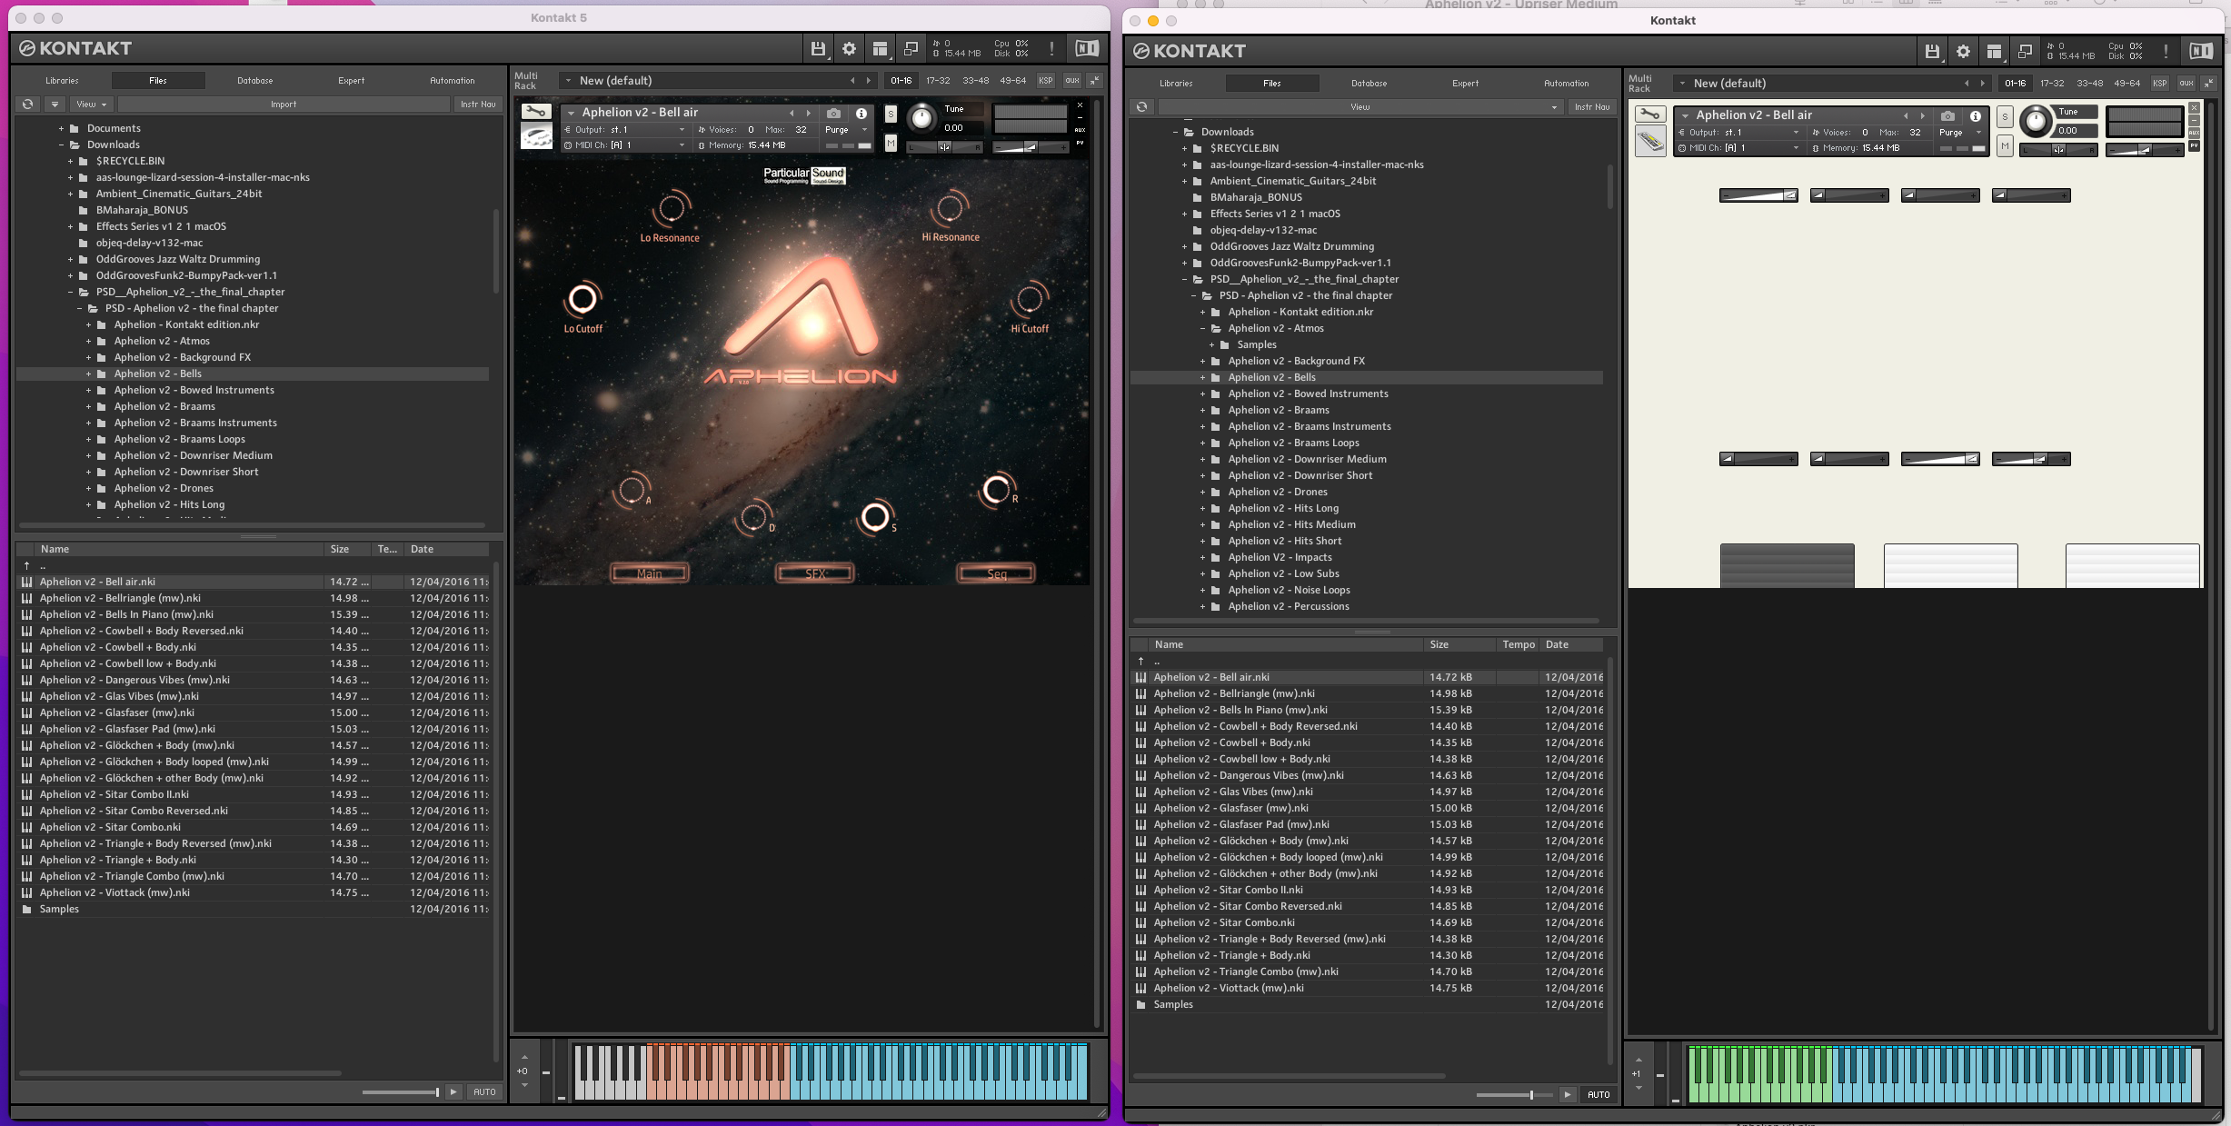Viewport: 2231px width, 1126px height.
Task: Click the Hi Resonance knob in Aphelion interface
Action: coord(951,208)
